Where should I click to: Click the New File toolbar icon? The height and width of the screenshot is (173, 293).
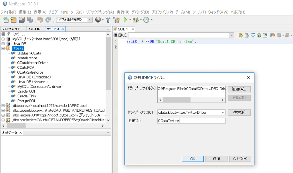pos(6,20)
